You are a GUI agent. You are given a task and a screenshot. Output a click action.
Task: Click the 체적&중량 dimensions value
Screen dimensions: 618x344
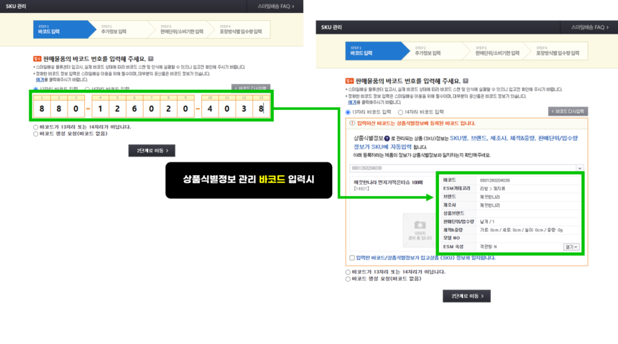click(521, 230)
